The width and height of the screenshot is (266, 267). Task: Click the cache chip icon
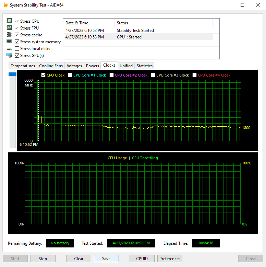(9, 35)
